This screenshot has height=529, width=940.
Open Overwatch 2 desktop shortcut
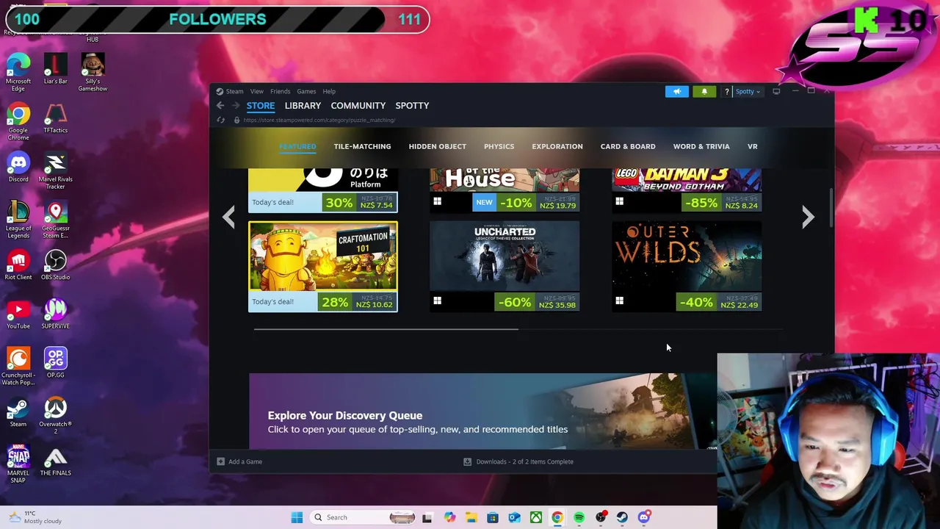(x=55, y=416)
